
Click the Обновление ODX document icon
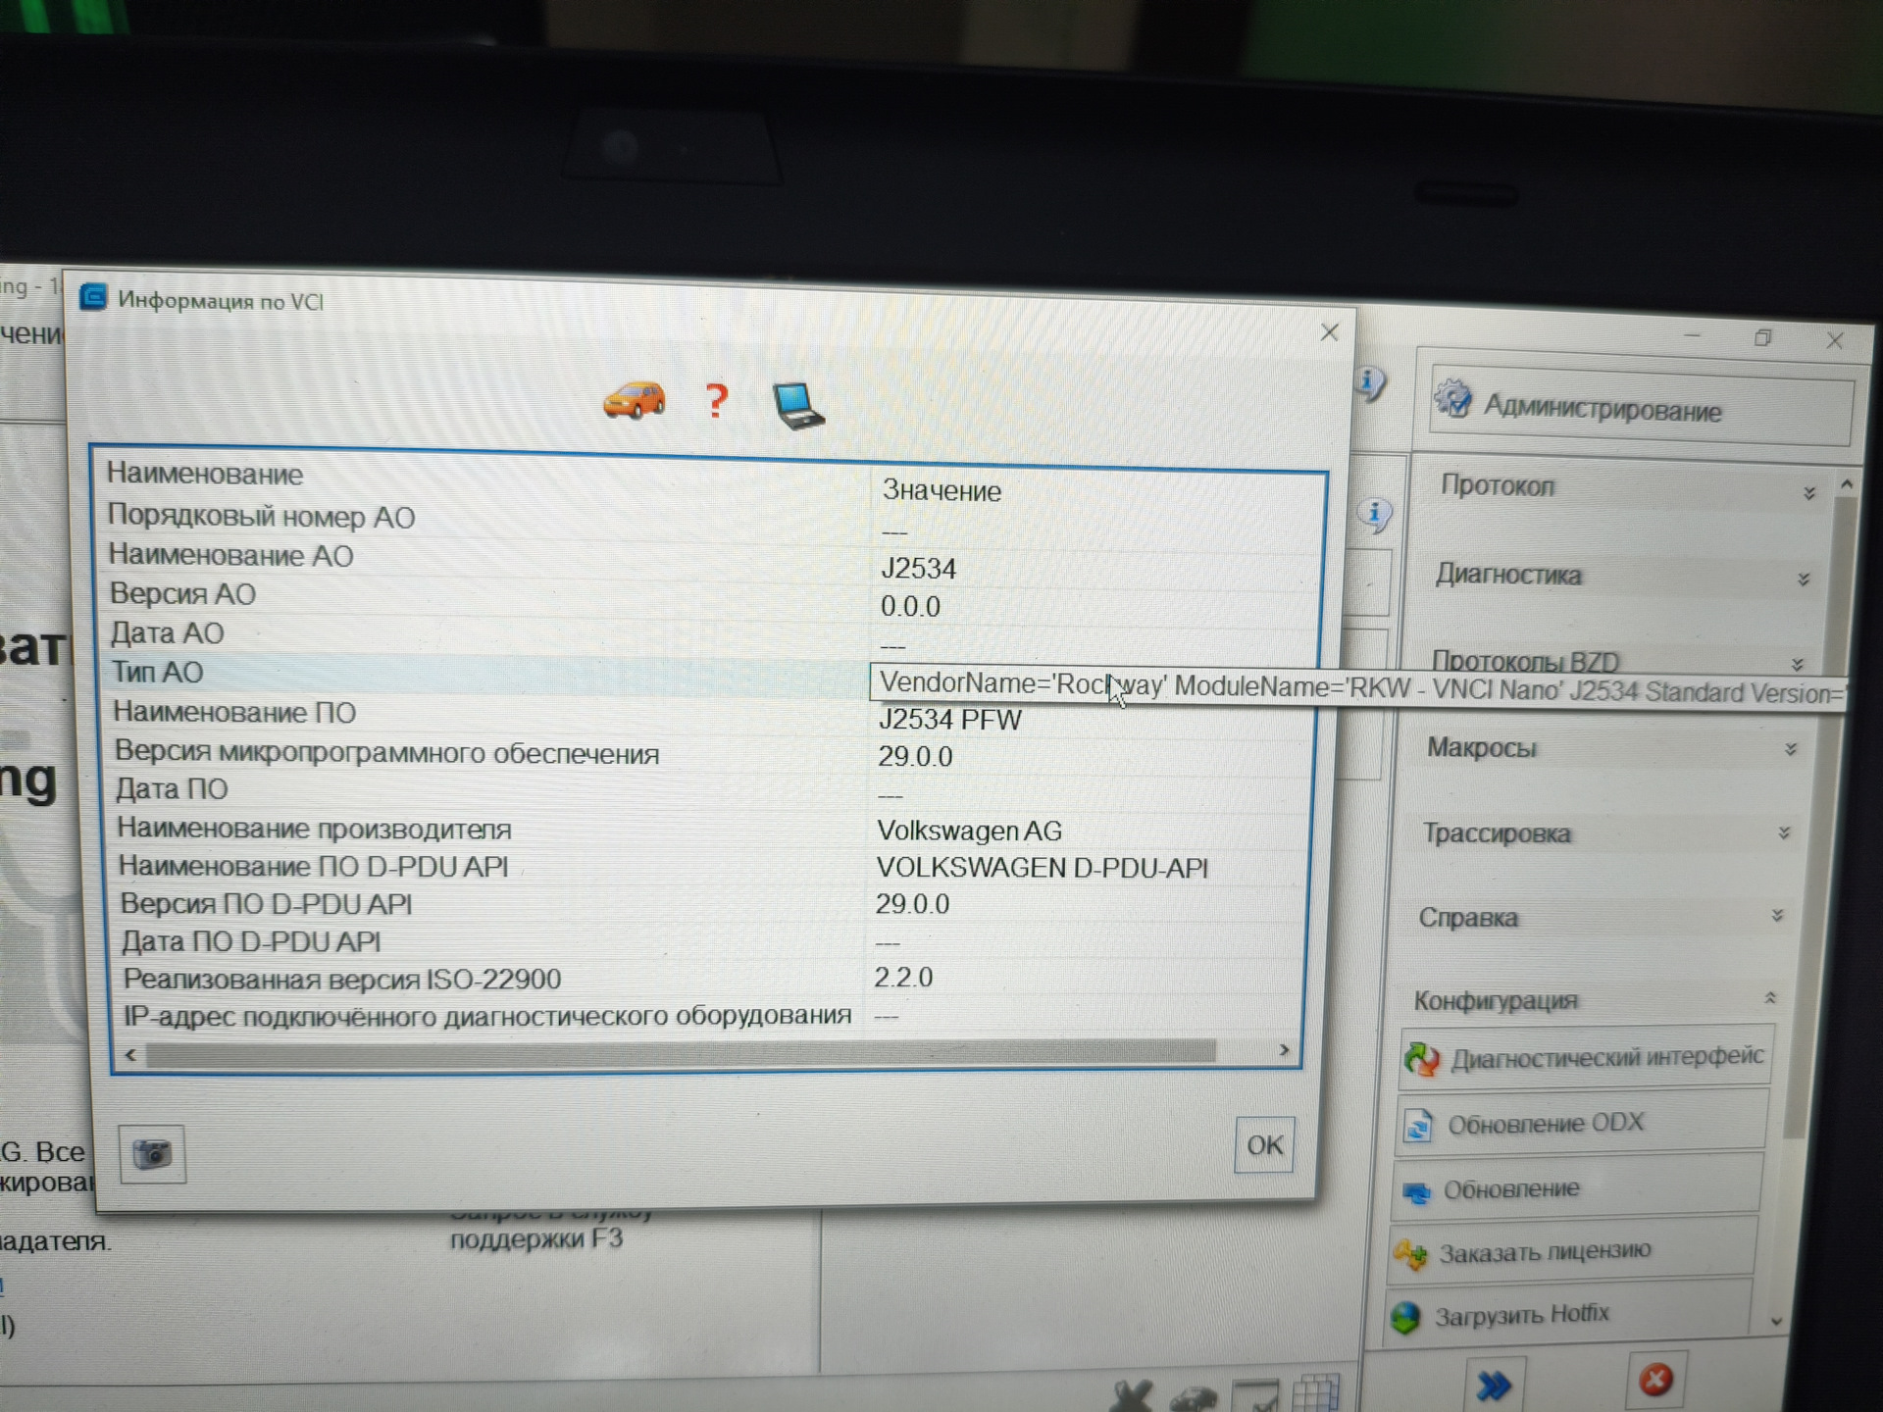click(x=1418, y=1125)
